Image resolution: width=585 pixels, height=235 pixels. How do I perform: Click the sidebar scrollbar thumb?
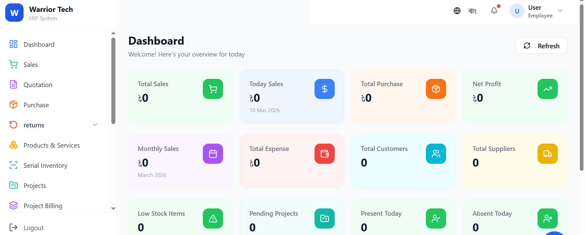tap(113, 81)
